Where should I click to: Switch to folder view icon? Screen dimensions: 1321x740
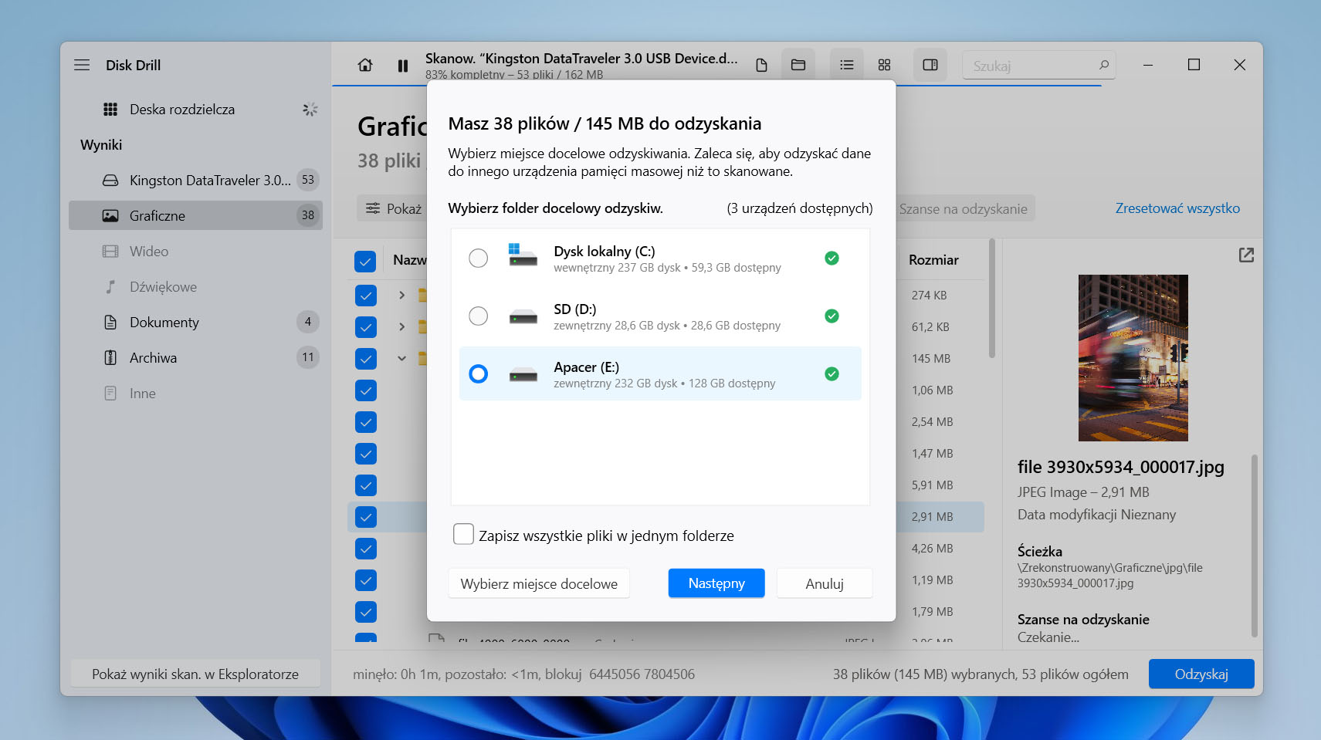[798, 65]
